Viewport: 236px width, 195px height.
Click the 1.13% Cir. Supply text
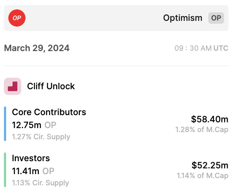coord(40,183)
